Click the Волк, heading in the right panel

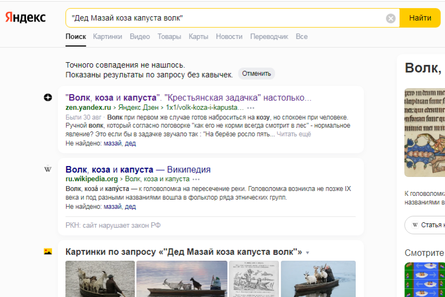pyautogui.click(x=423, y=68)
